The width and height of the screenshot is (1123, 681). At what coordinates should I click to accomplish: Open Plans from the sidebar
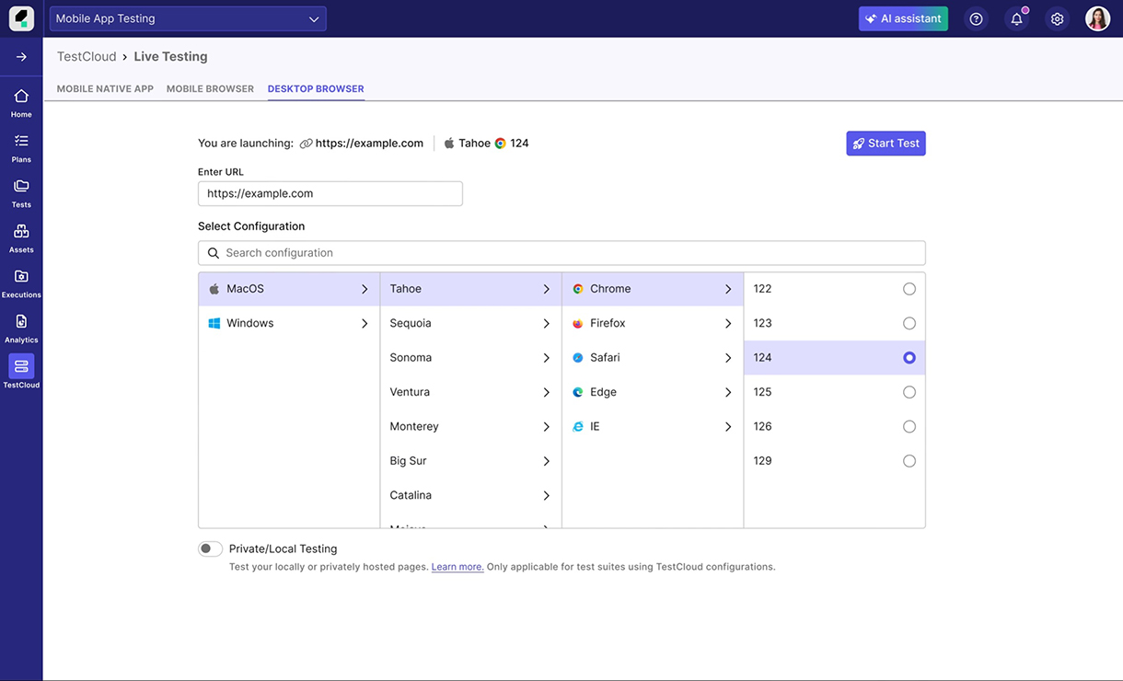[x=21, y=147]
